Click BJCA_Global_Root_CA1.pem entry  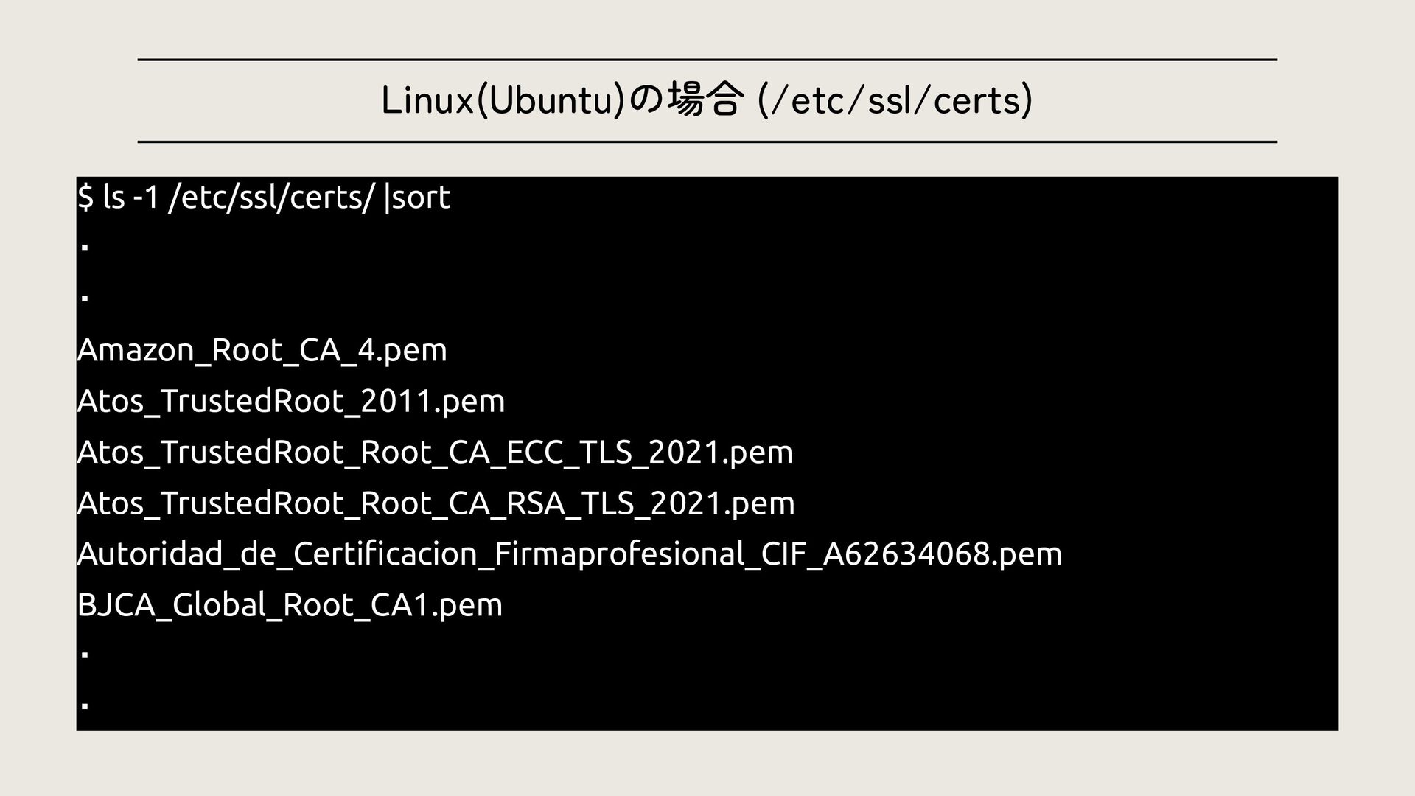click(290, 605)
